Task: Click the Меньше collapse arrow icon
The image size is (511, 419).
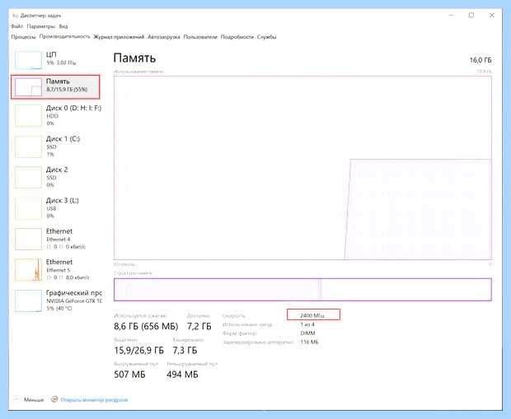Action: tap(16, 399)
